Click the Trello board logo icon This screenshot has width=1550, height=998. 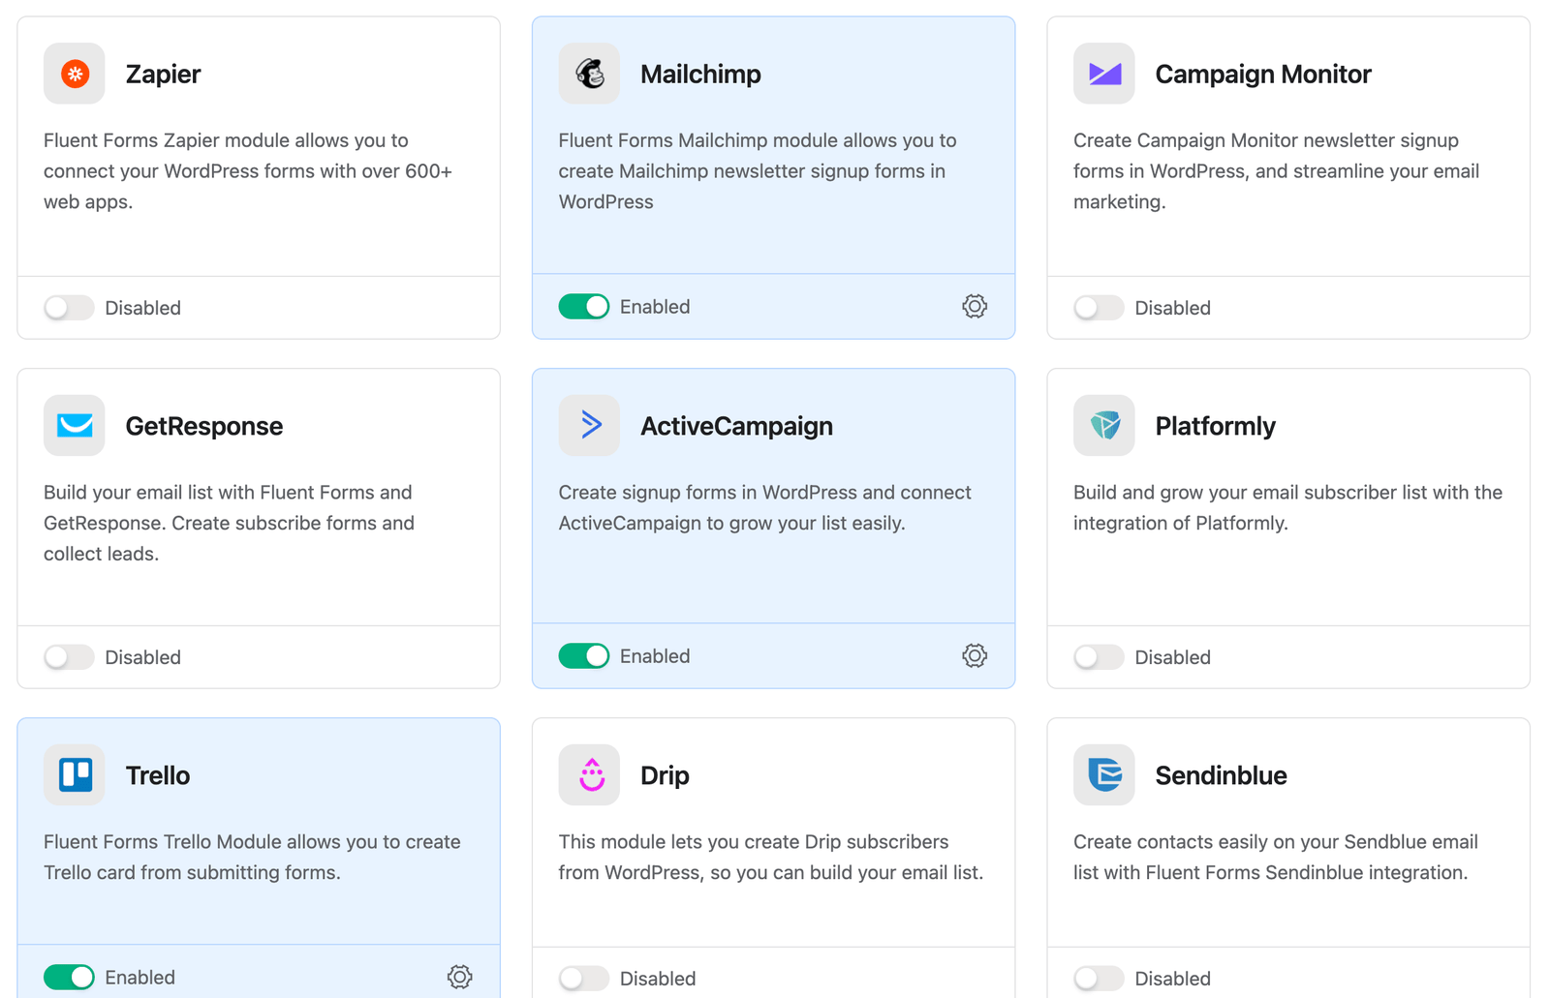(x=75, y=774)
